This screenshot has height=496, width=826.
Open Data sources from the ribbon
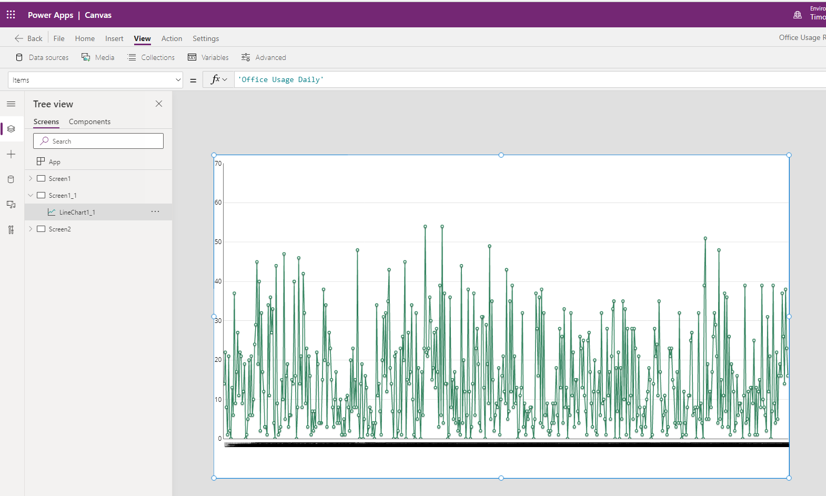42,57
